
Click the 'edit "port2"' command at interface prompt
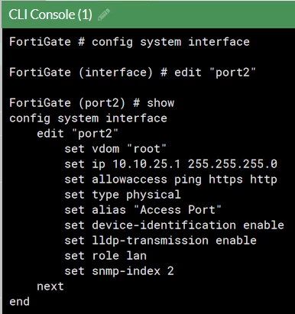pos(215,73)
